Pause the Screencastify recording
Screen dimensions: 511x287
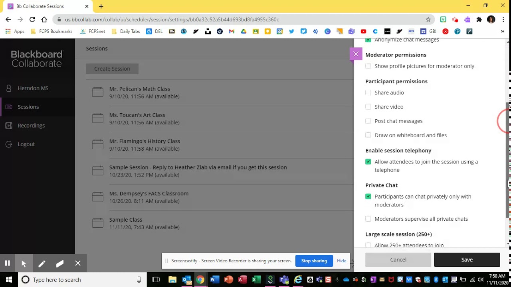[x=7, y=263]
